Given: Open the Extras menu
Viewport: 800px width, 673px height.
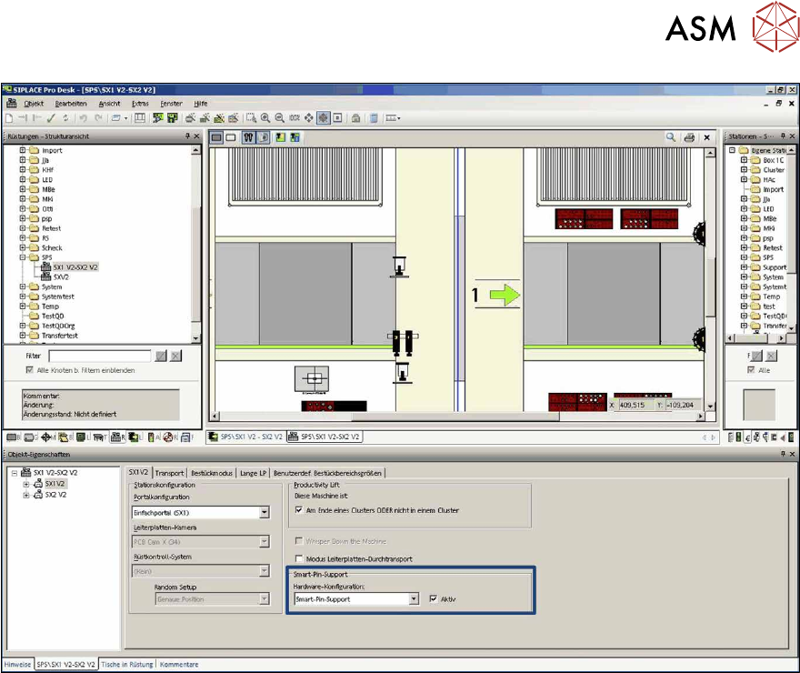Looking at the screenshot, I should pyautogui.click(x=139, y=104).
